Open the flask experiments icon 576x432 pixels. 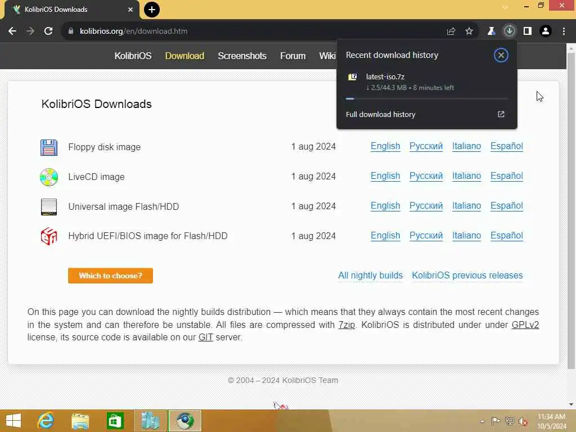(491, 31)
